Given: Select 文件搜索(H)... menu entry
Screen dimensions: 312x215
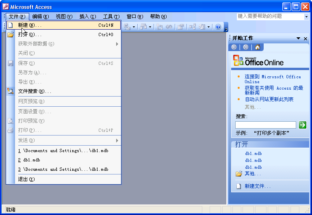Looking at the screenshot, I should point(64,91).
